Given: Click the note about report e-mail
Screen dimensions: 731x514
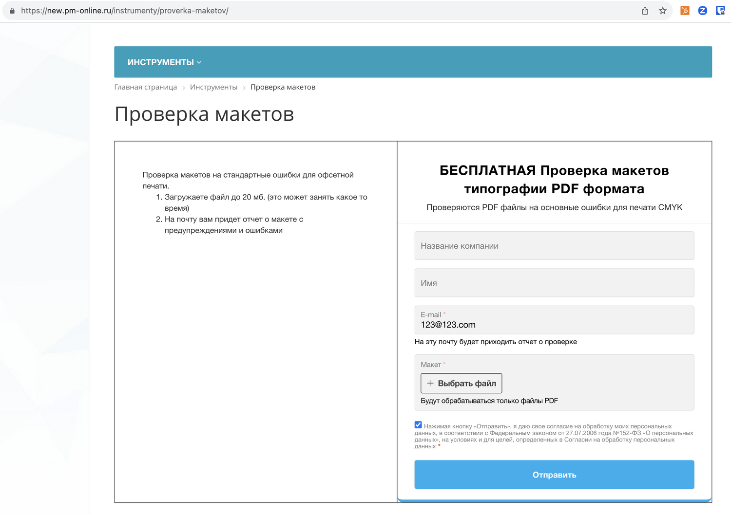Looking at the screenshot, I should [x=496, y=342].
